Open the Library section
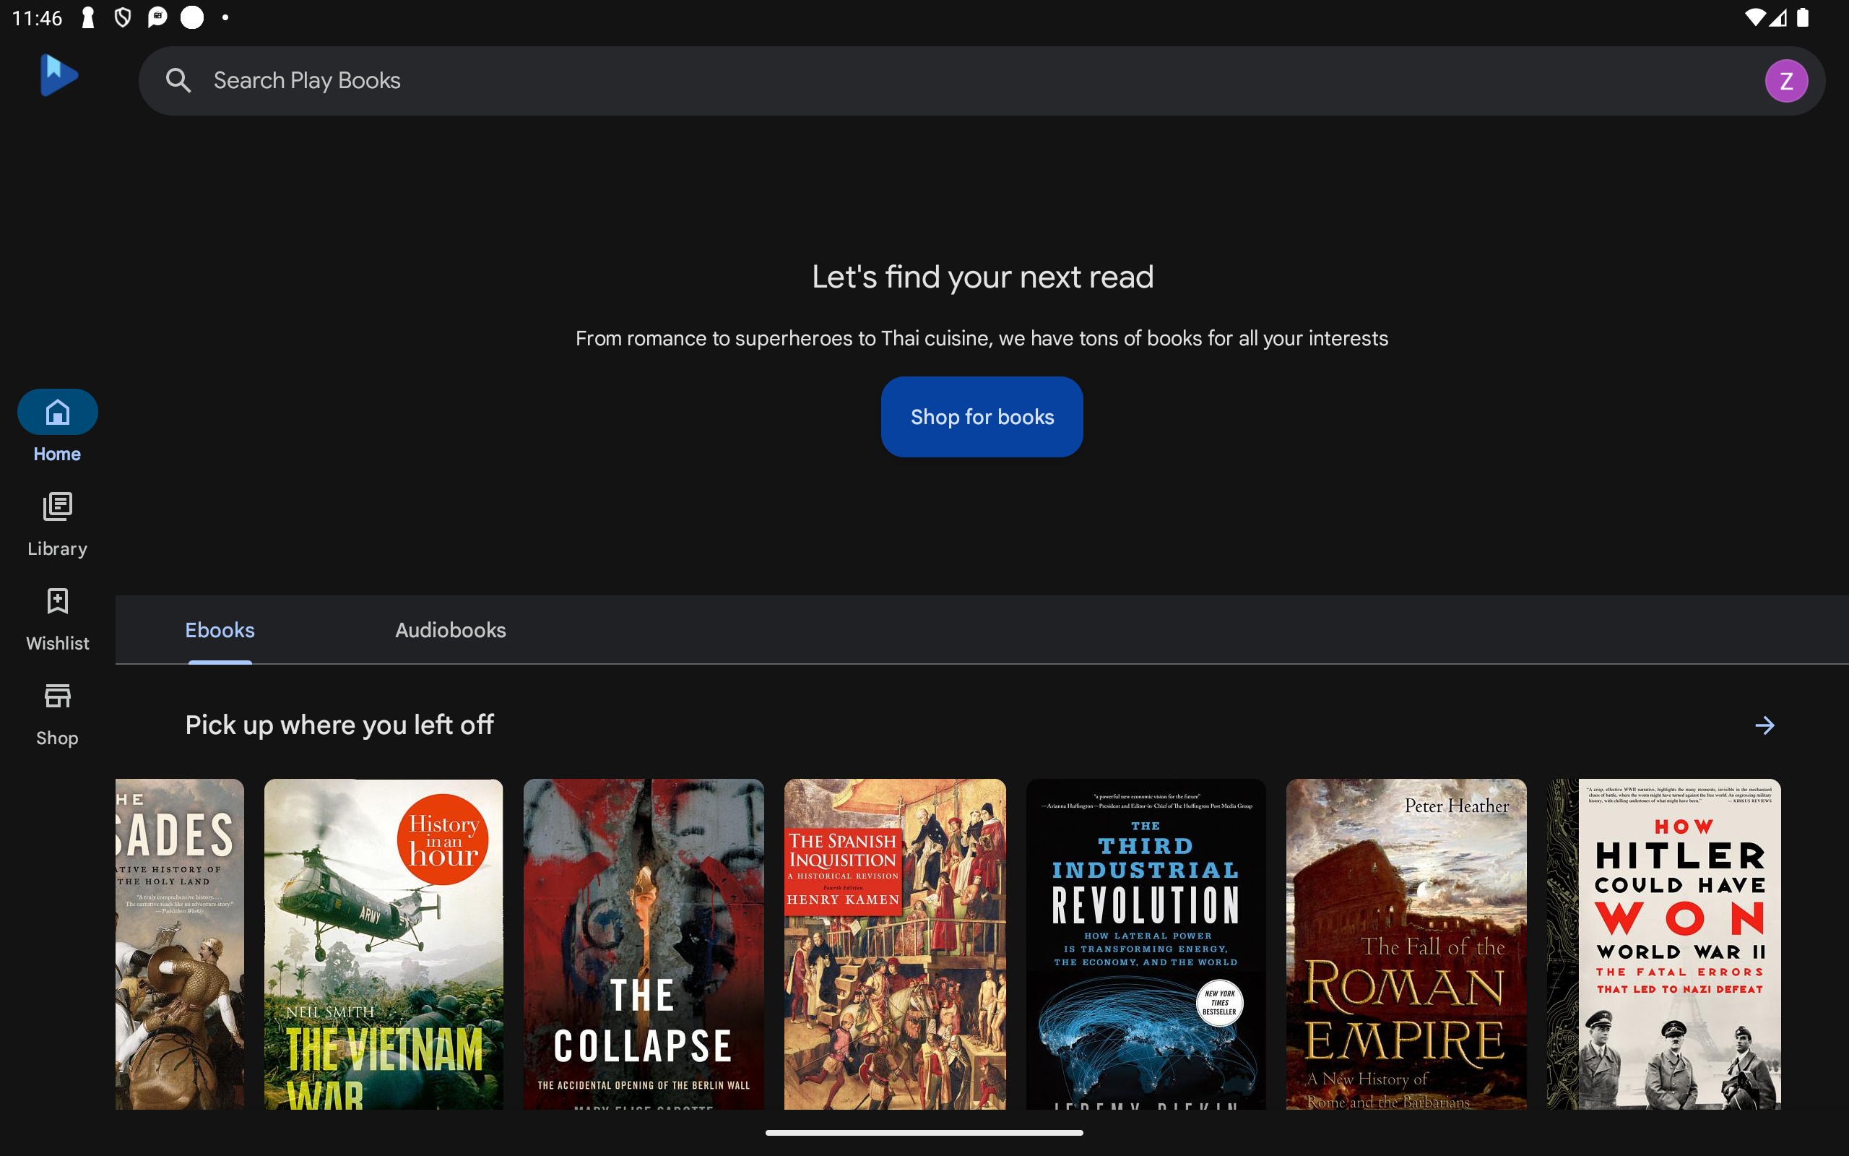Screen dimensions: 1849x1156 pyautogui.click(x=57, y=525)
